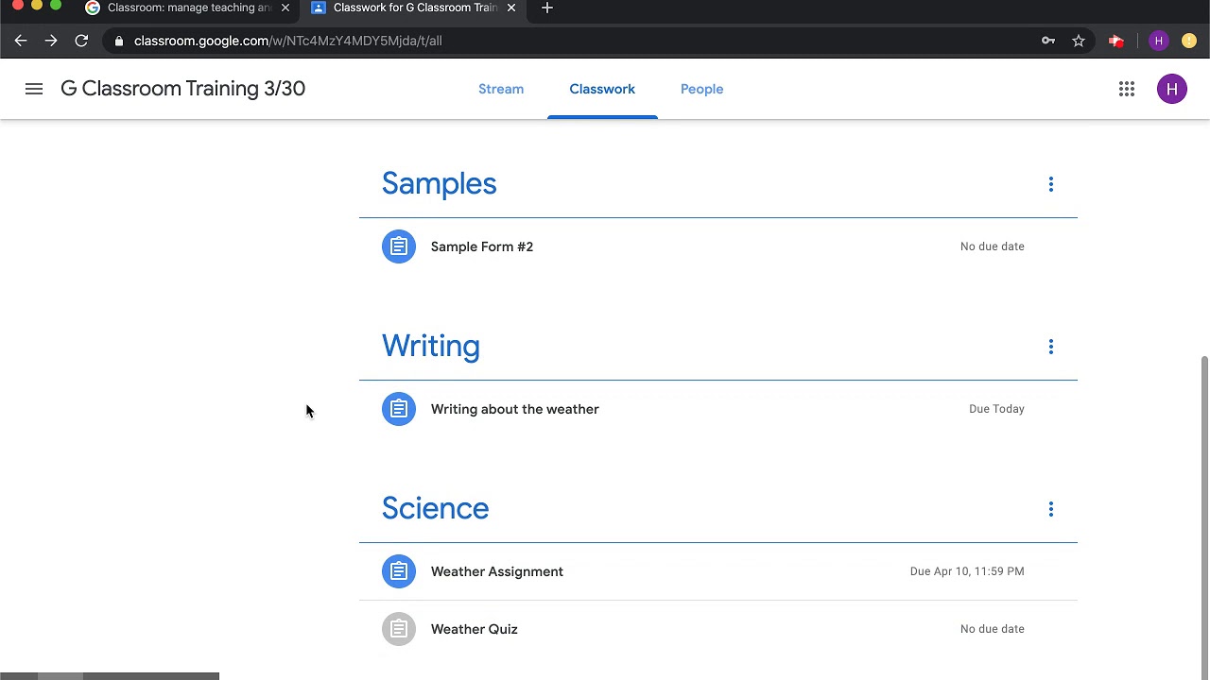
Task: Go back in browser history
Action: [x=21, y=41]
